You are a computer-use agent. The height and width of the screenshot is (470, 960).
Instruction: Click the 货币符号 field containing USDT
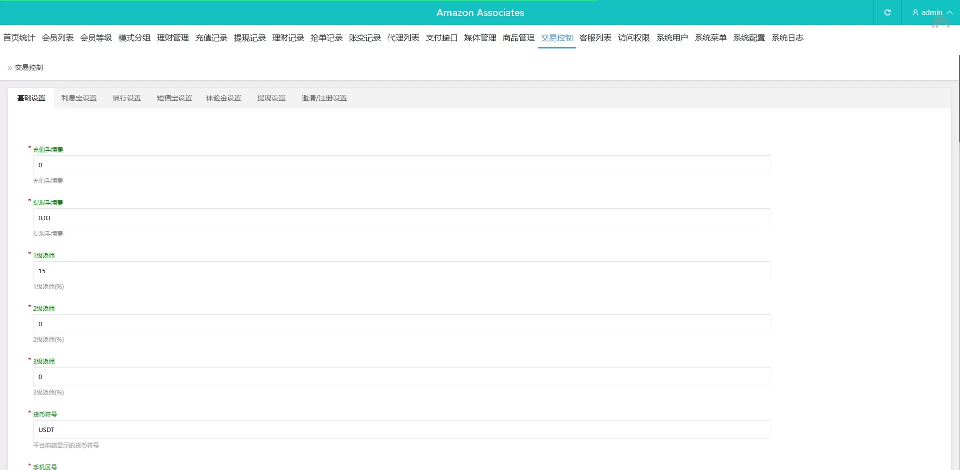pos(401,430)
